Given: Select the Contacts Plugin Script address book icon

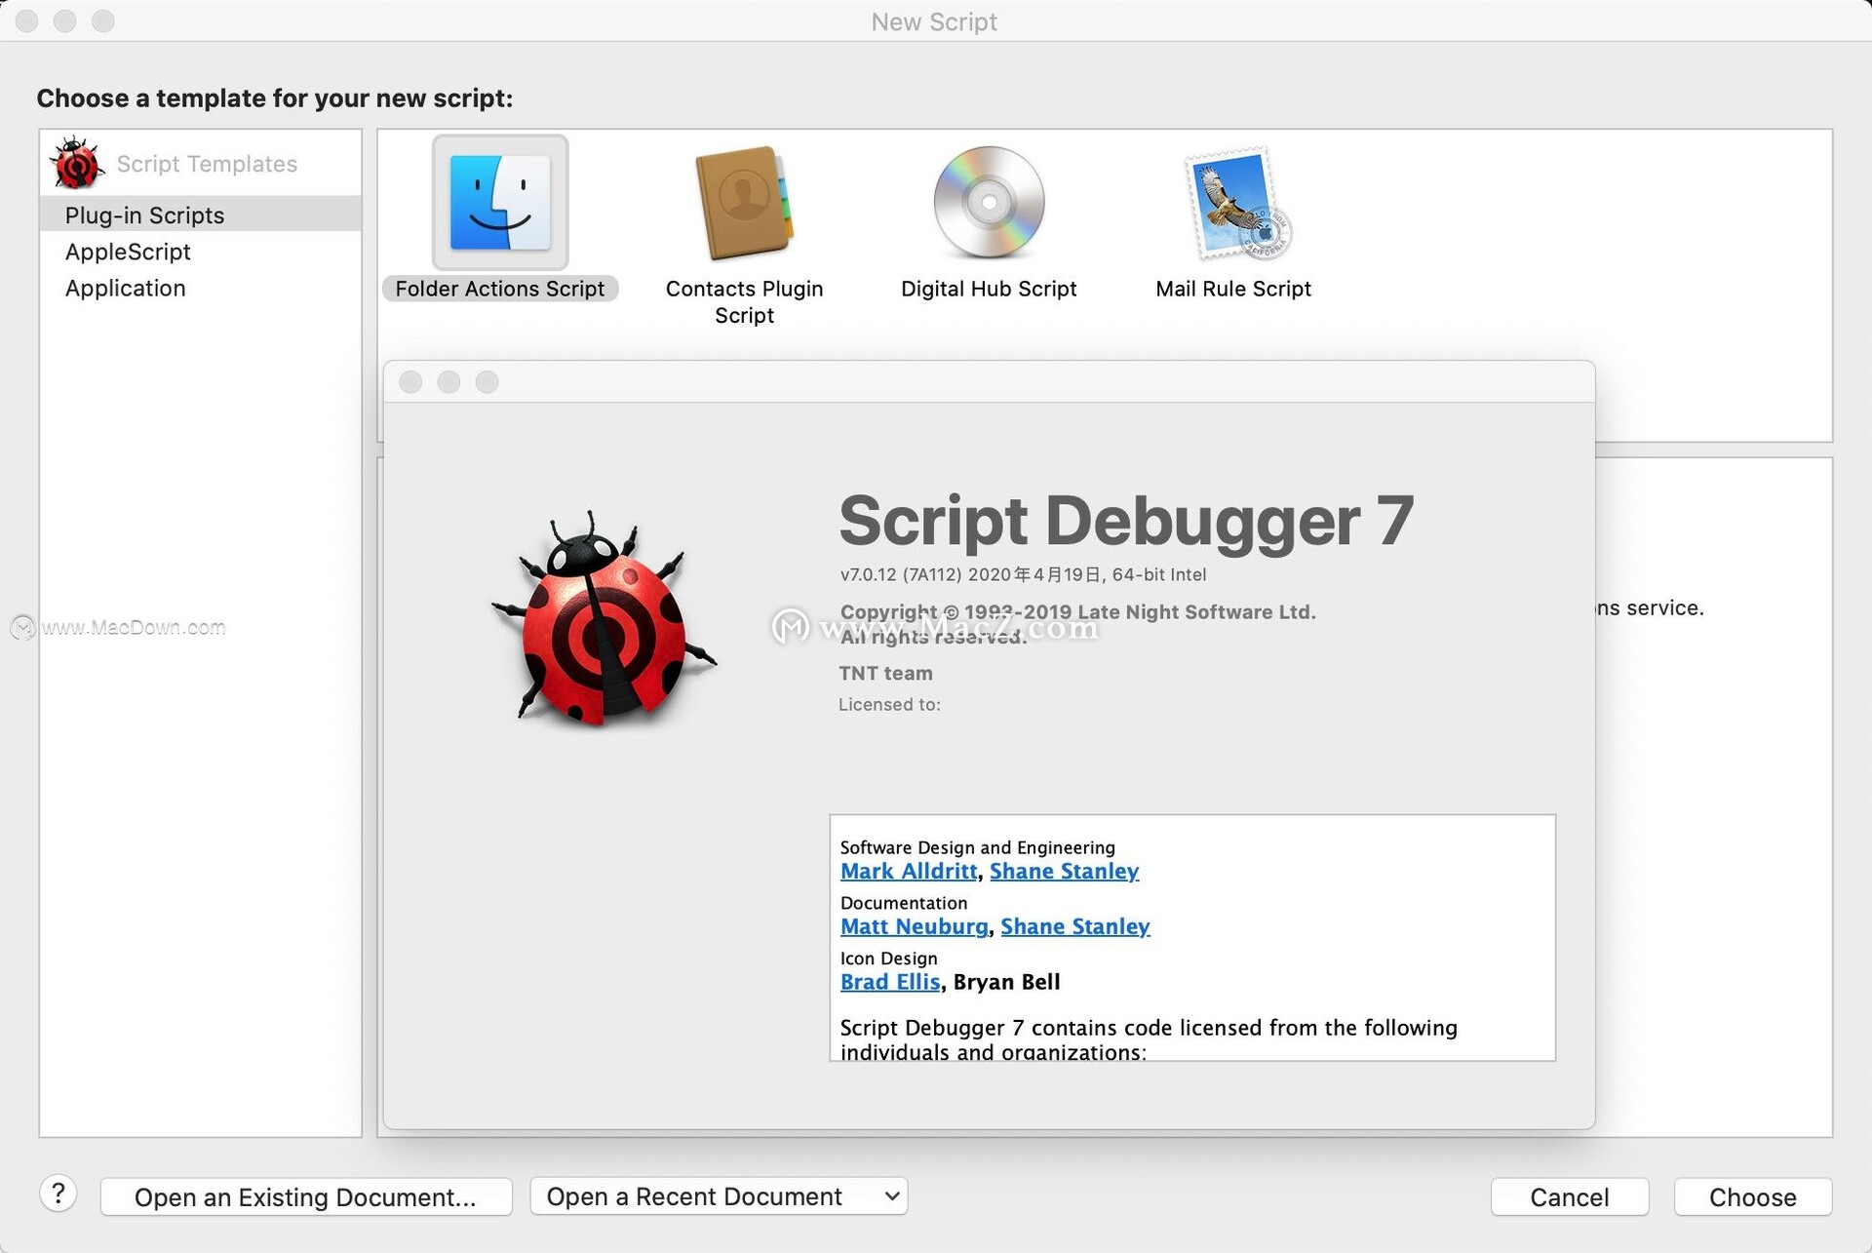Looking at the screenshot, I should pyautogui.click(x=744, y=203).
